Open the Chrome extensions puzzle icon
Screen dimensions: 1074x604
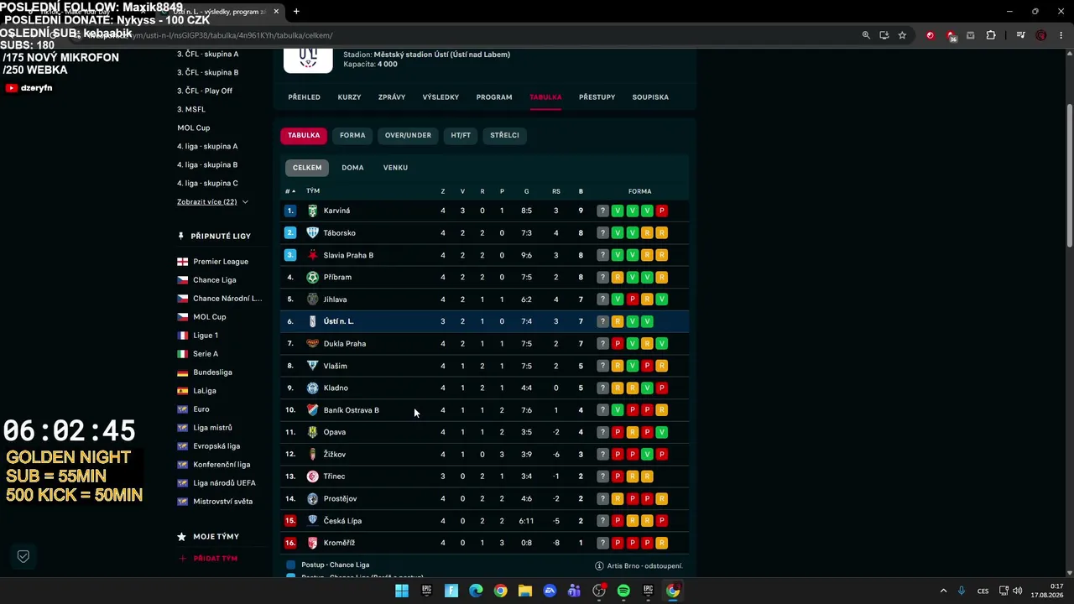[991, 35]
